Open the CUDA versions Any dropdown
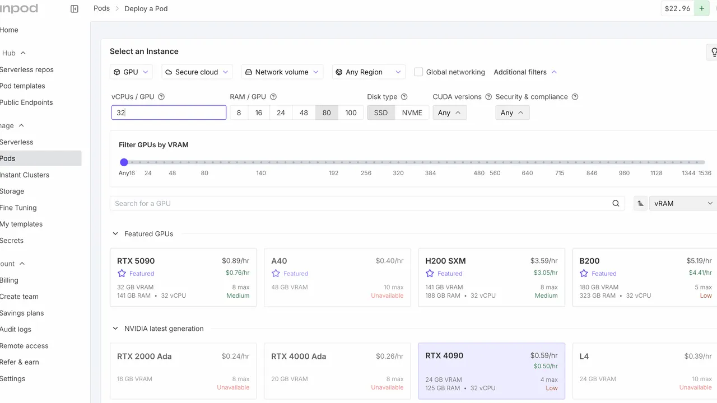Screen dimensions: 717x403 (450, 113)
